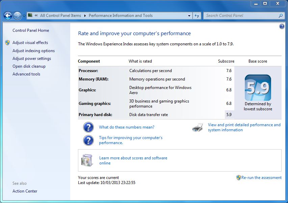This screenshot has width=288, height=203.
Task: Click the blue Help question mark icon
Action: pos(282,26)
